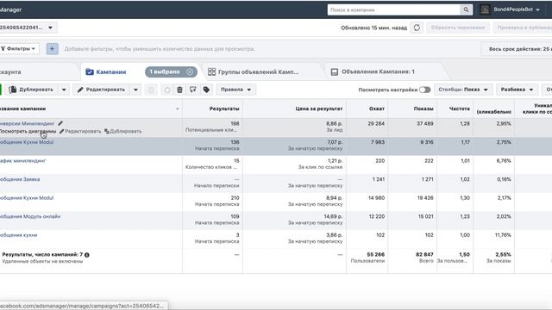
Task: Click total impressions '82 847'
Action: click(424, 255)
